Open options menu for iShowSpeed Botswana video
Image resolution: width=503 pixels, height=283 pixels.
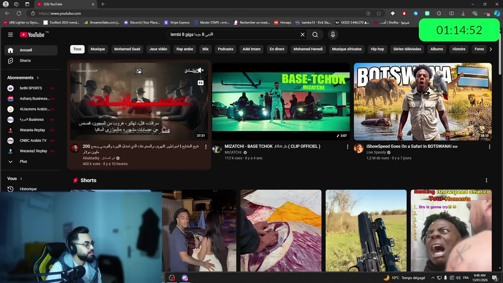[x=489, y=147]
